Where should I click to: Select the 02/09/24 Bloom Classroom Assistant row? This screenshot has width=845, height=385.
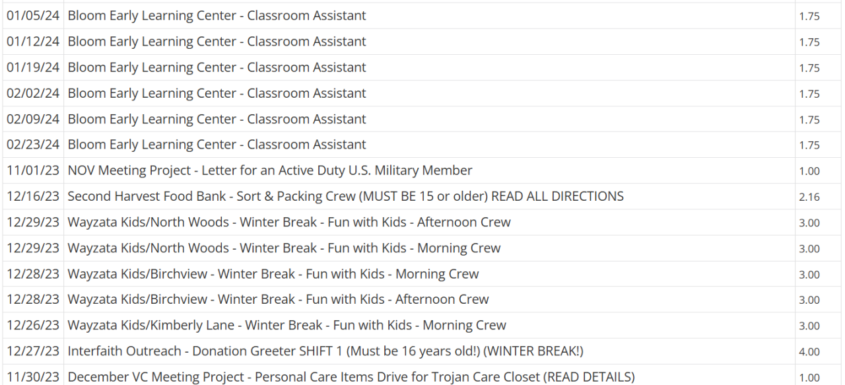coord(217,119)
